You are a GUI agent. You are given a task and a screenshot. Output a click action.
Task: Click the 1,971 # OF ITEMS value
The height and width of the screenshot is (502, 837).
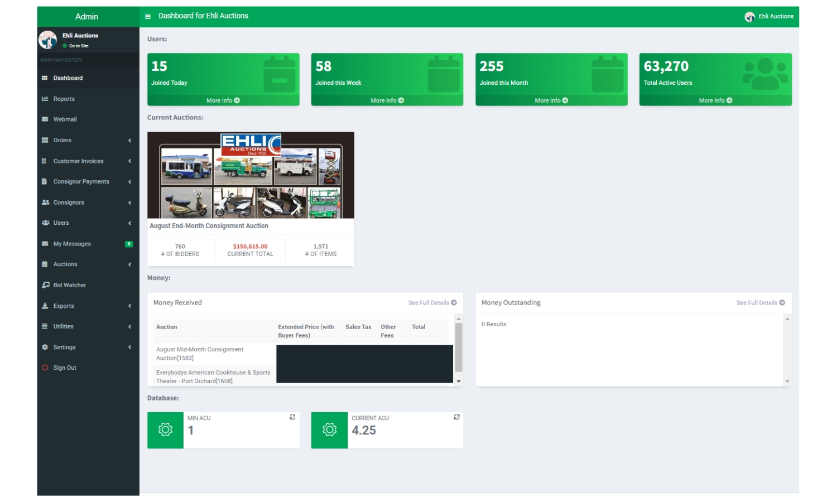321,247
